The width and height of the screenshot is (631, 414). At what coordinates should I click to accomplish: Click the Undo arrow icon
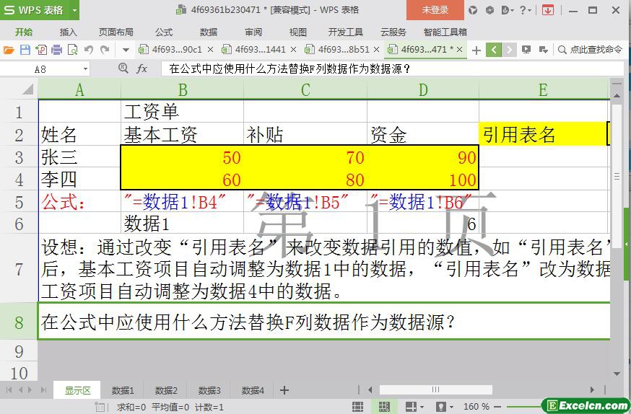coord(89,50)
